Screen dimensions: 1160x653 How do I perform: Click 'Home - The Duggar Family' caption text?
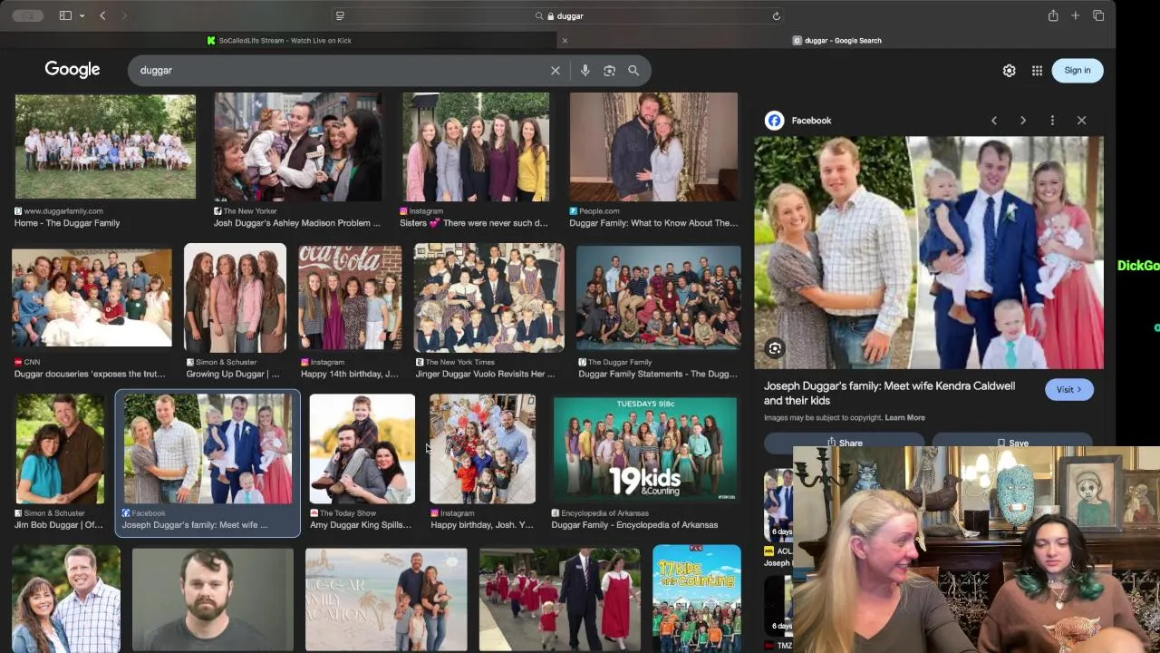[x=67, y=223]
